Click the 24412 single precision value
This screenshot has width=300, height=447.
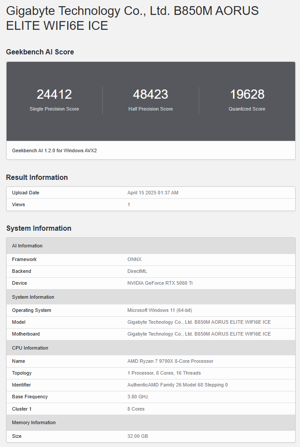(54, 94)
